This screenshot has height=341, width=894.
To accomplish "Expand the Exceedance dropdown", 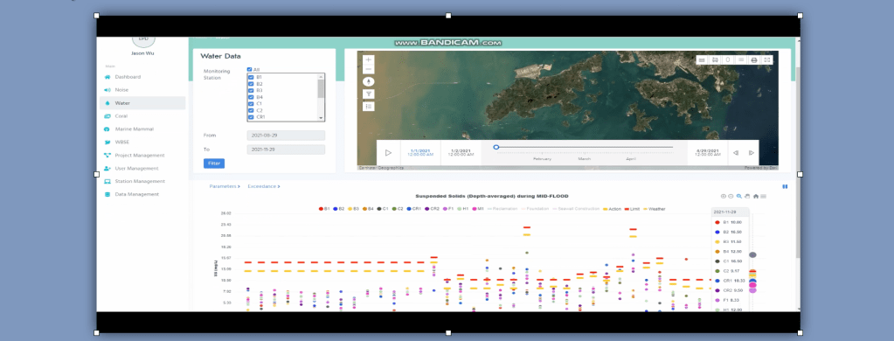I will coord(263,186).
